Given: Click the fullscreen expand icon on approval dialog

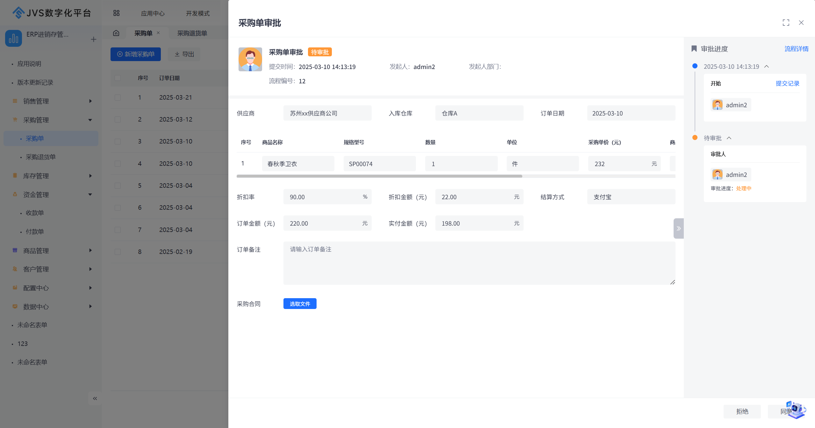Looking at the screenshot, I should click(785, 23).
